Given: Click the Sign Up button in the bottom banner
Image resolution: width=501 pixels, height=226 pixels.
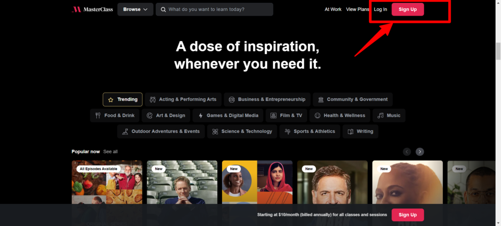Looking at the screenshot, I should coord(408,215).
